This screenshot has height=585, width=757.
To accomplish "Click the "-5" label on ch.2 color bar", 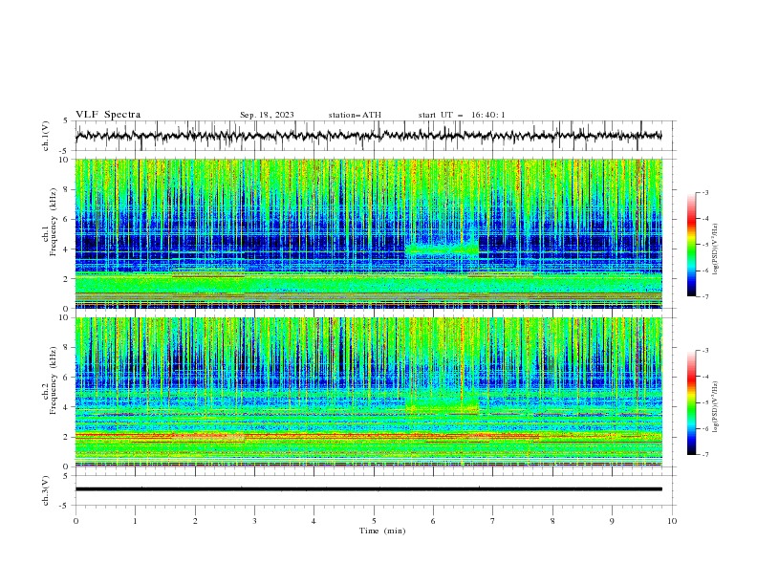I will pos(705,402).
